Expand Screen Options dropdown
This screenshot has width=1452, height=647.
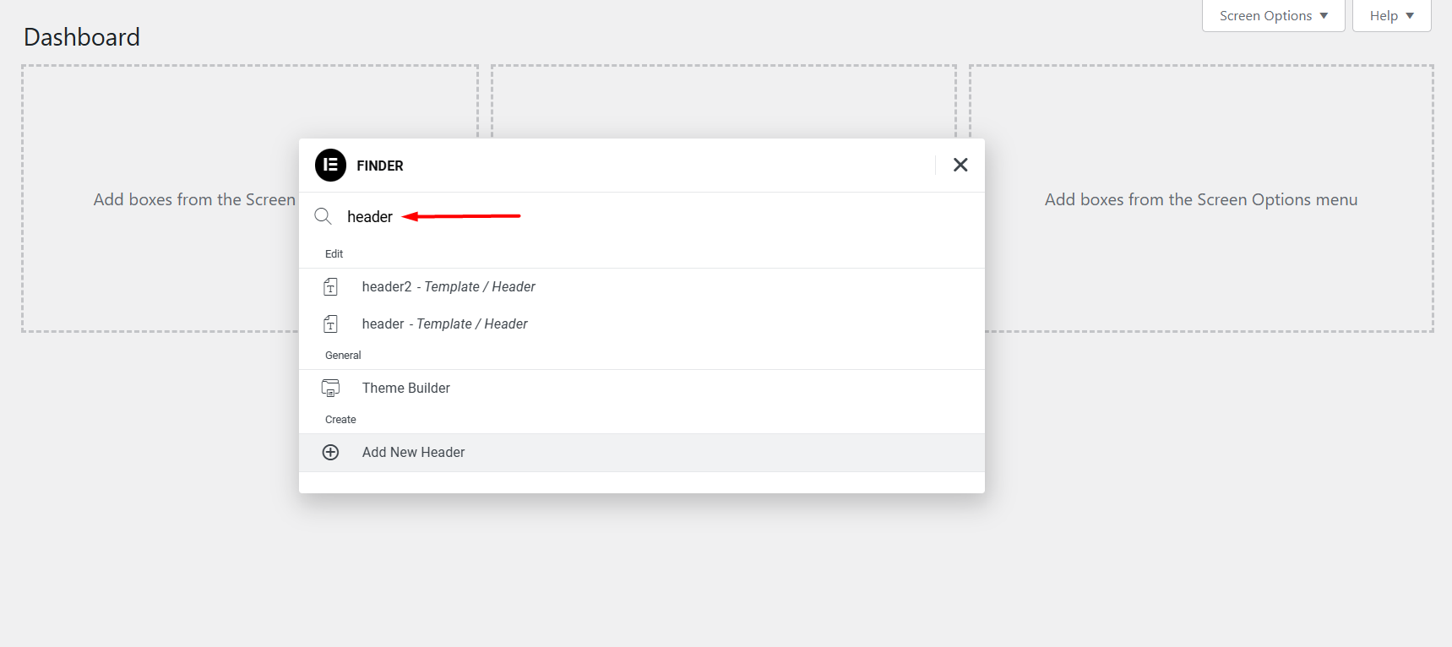click(1273, 16)
